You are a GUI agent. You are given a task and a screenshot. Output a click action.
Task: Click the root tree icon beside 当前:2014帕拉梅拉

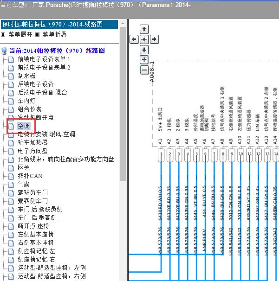4,51
